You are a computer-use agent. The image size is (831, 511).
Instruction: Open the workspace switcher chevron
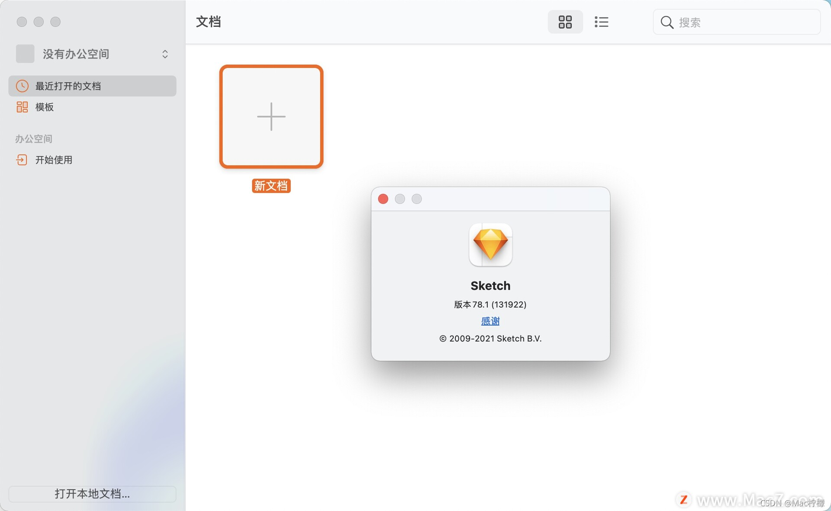click(165, 54)
